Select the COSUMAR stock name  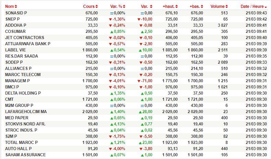[x=15, y=32]
